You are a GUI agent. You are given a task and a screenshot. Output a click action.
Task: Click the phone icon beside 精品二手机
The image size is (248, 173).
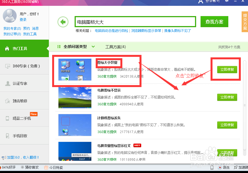point(7,118)
